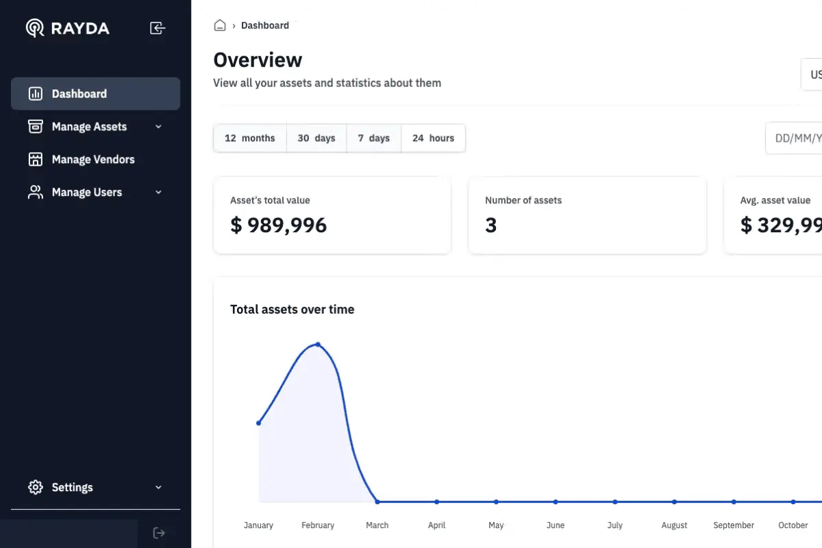
Task: Click the January axis label
Action: (x=258, y=525)
